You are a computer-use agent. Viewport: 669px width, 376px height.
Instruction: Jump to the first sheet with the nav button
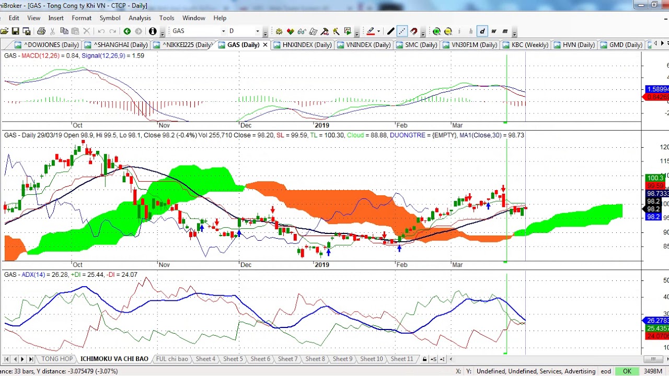pos(7,359)
